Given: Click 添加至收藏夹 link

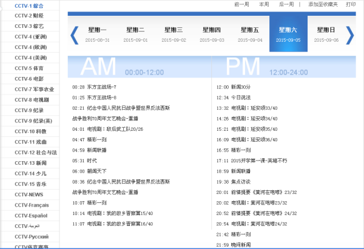Looking at the screenshot, I should click(323, 4).
